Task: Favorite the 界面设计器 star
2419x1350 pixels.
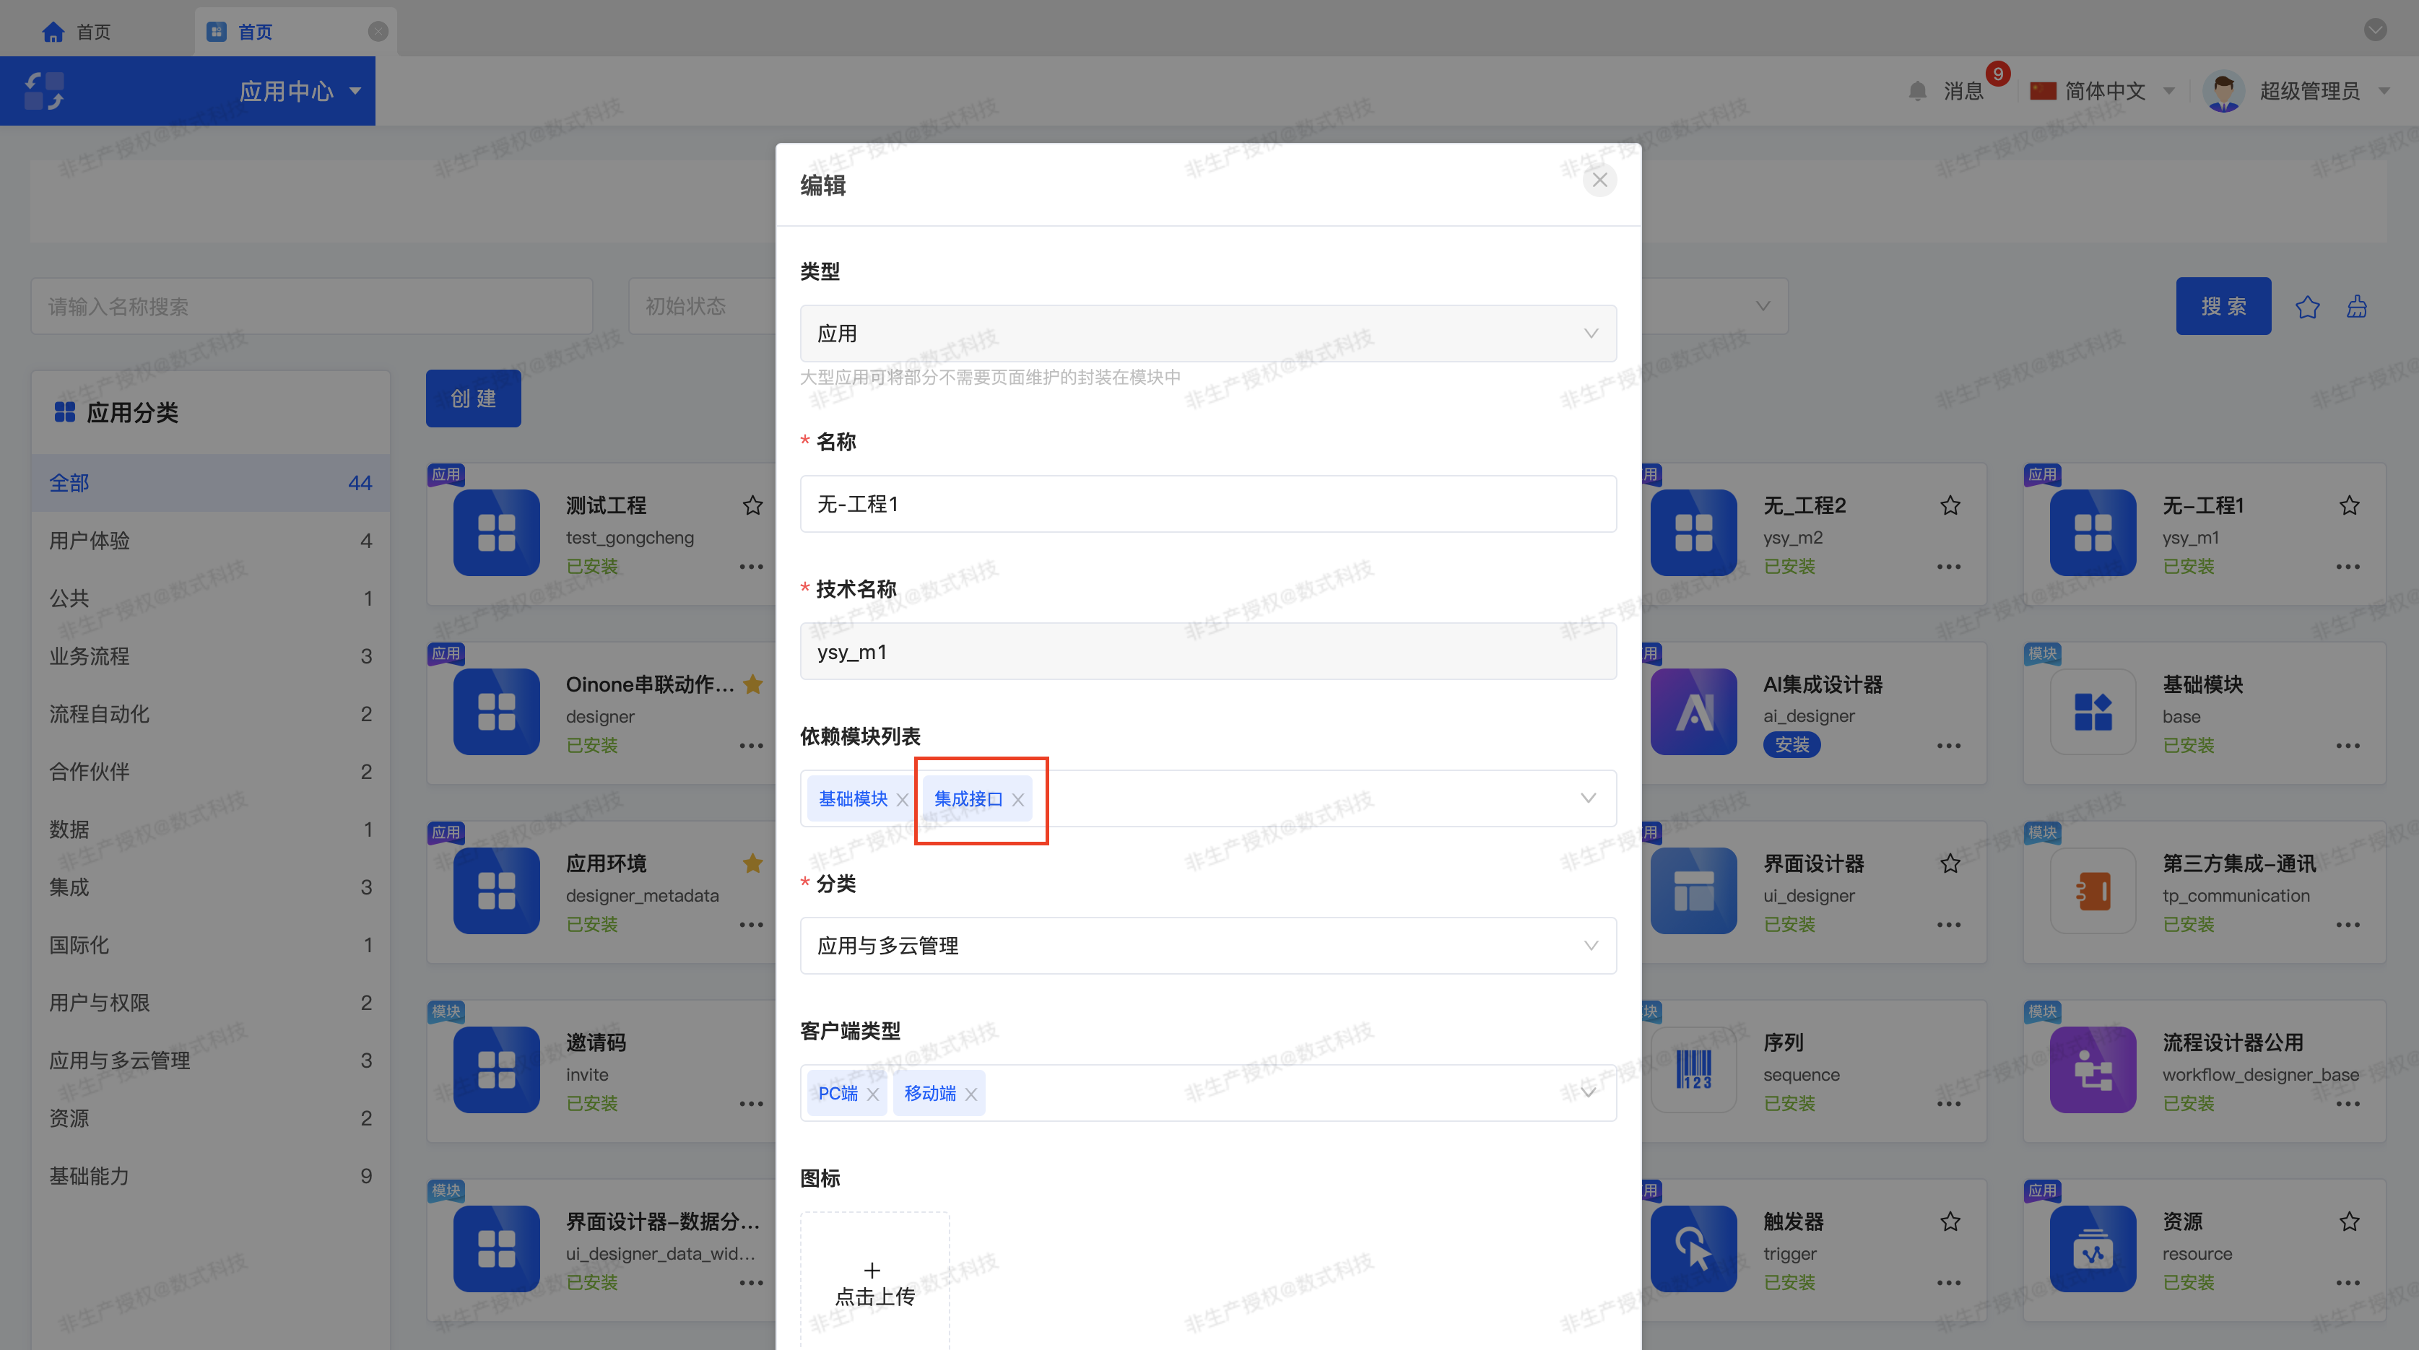Action: [1950, 863]
